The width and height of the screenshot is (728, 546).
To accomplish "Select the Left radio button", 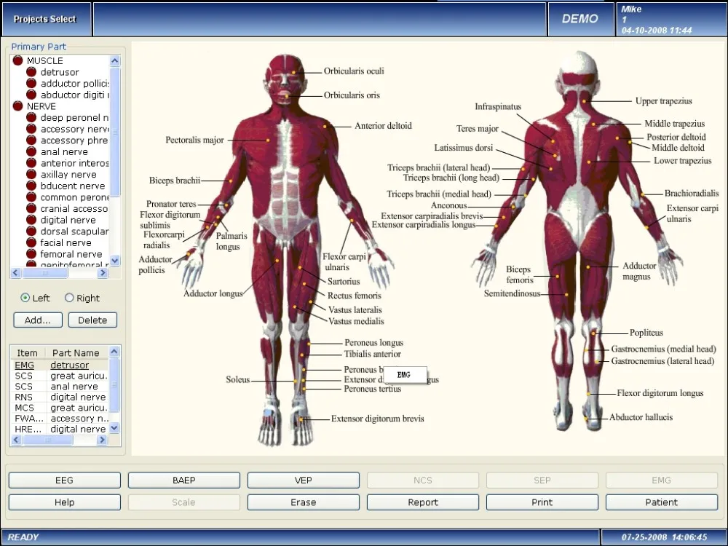I will pyautogui.click(x=25, y=298).
